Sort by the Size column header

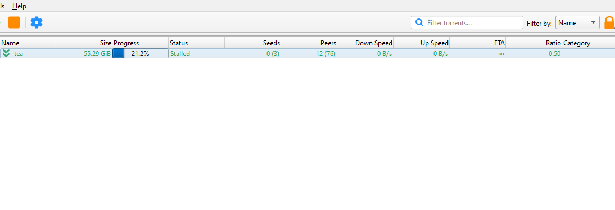click(x=84, y=43)
